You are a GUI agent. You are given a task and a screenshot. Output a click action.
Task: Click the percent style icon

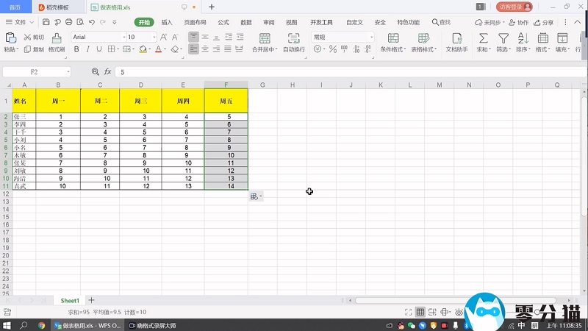(333, 49)
